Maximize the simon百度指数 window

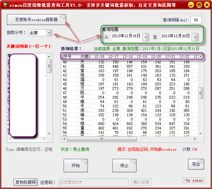tap(199, 5)
